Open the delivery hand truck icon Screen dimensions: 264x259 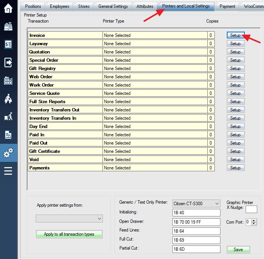[8, 116]
